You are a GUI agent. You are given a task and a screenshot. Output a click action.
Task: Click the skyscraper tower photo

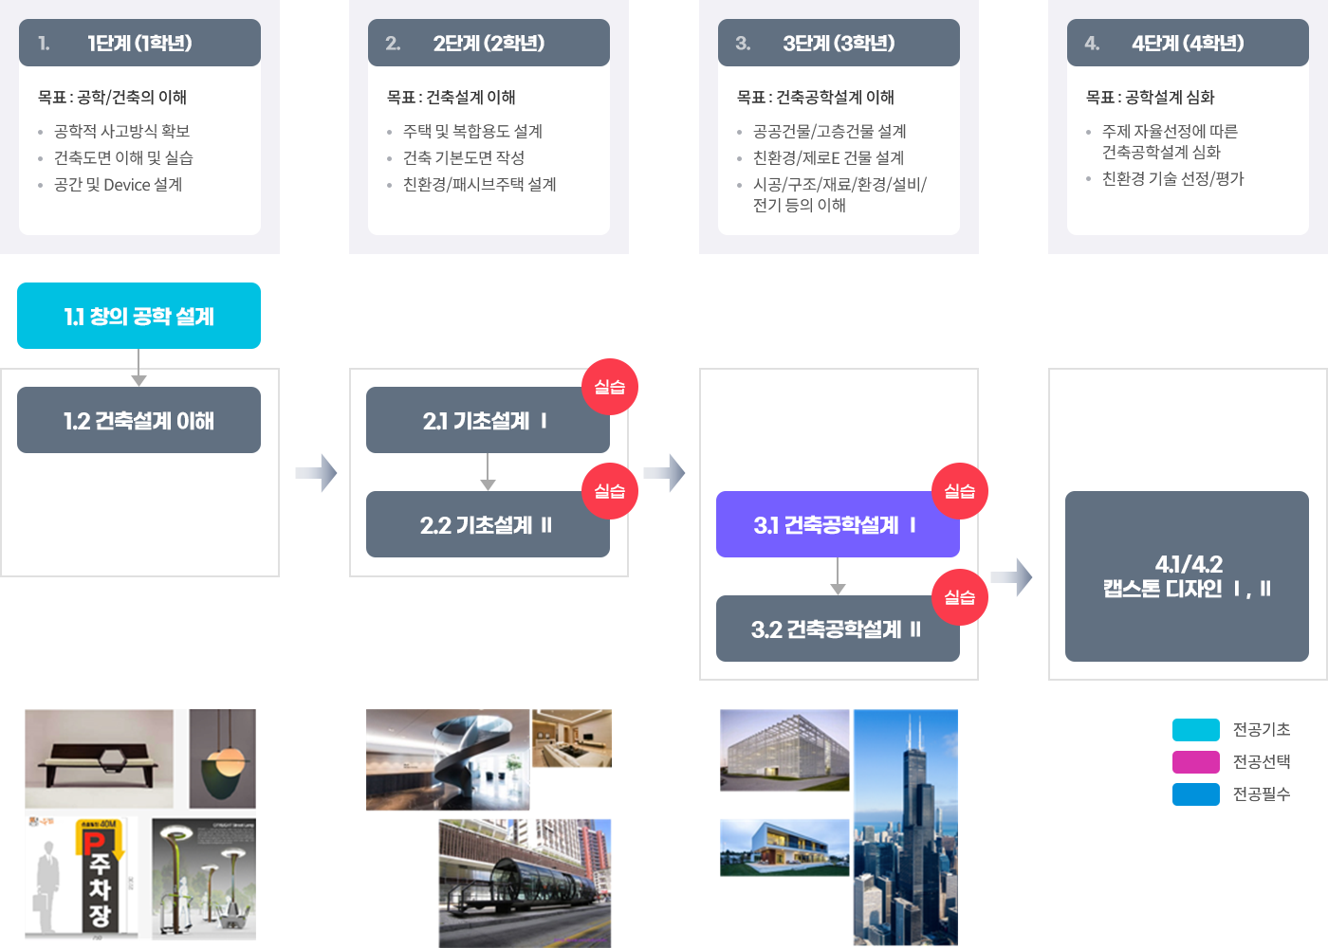905,828
